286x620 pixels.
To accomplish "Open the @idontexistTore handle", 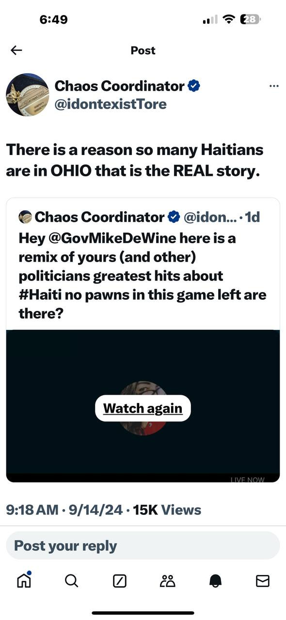I will (111, 104).
